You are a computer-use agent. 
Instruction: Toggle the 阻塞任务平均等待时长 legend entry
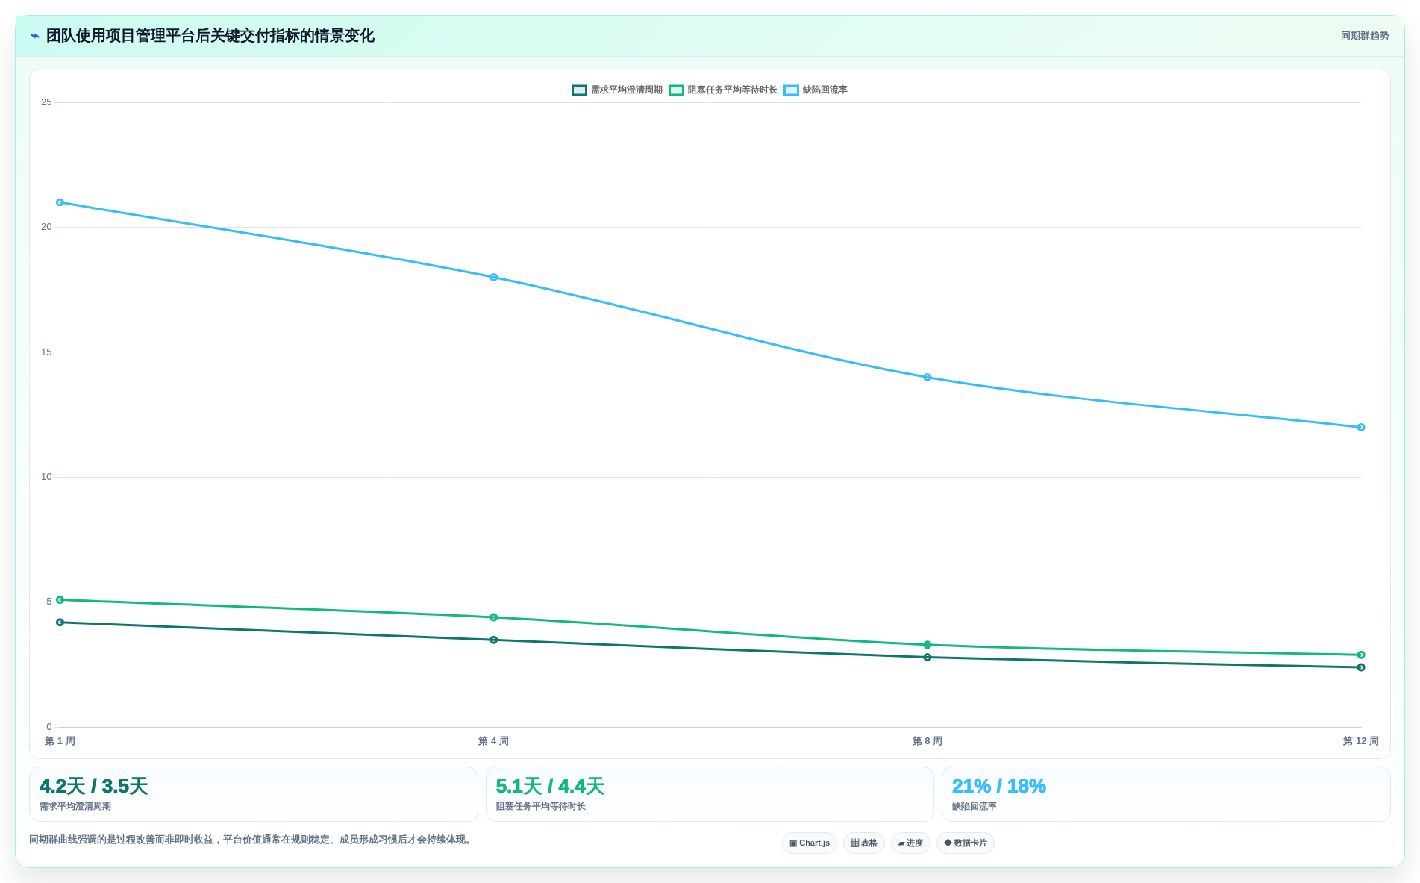tap(723, 90)
